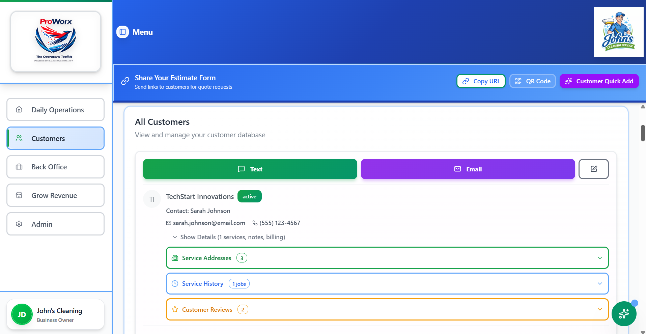
Task: Click the Customer Quick Add button
Action: coord(599,81)
